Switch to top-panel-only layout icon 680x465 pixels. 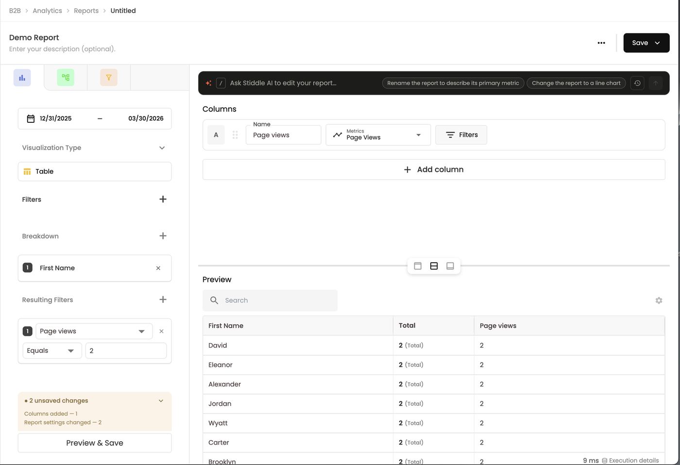pyautogui.click(x=418, y=266)
